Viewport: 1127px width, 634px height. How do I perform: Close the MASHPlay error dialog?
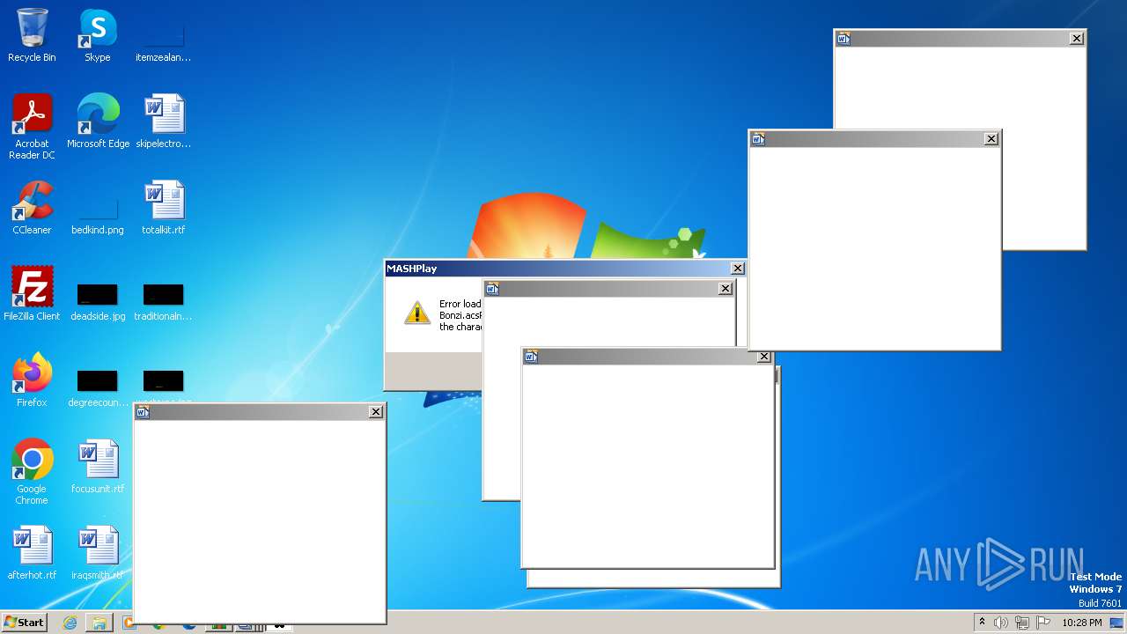738,269
